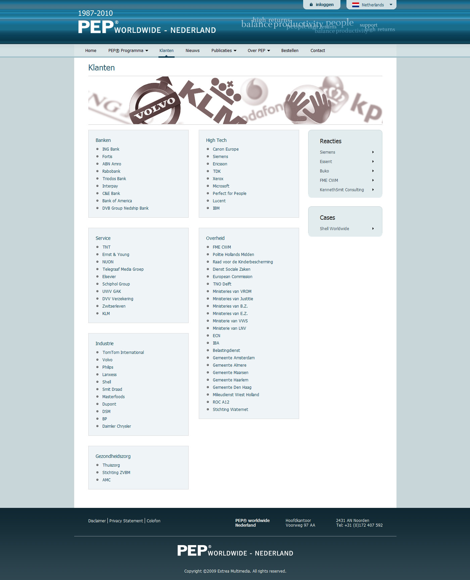
Task: Open the Privacy Statement footer link
Action: coord(126,521)
